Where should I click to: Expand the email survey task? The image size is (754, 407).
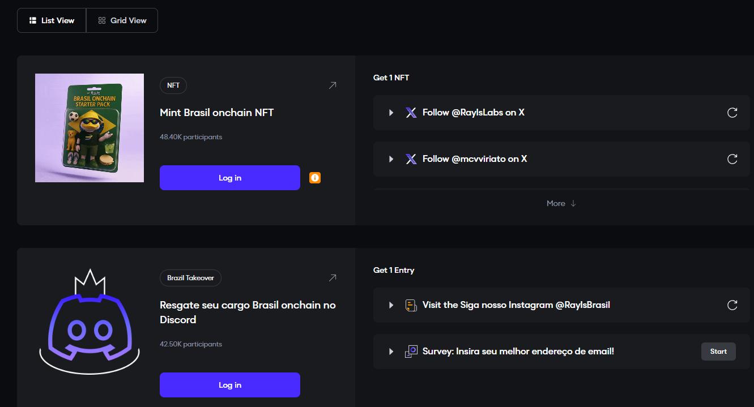(391, 352)
